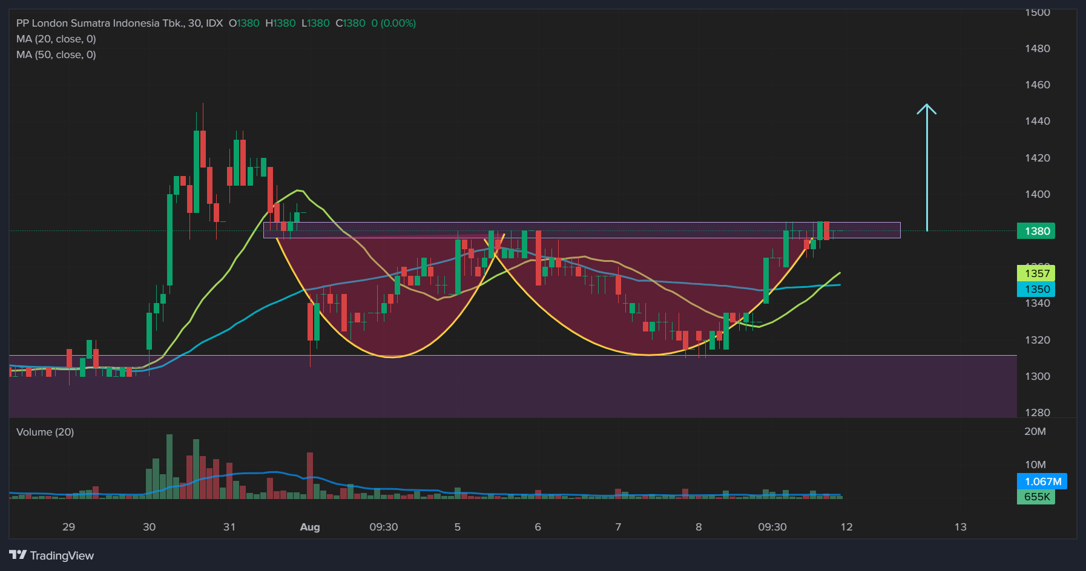Click the 1440 price axis label
Screen dimensions: 1086x571
point(1038,121)
